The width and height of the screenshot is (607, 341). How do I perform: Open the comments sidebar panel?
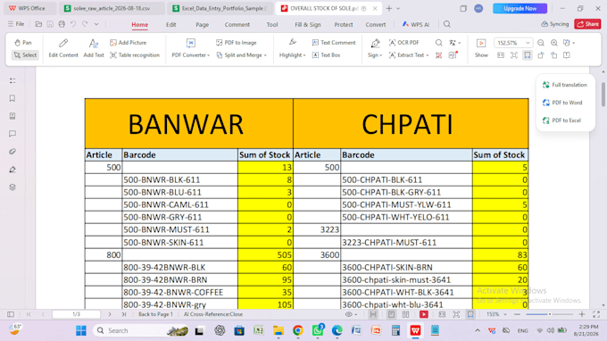tap(12, 134)
